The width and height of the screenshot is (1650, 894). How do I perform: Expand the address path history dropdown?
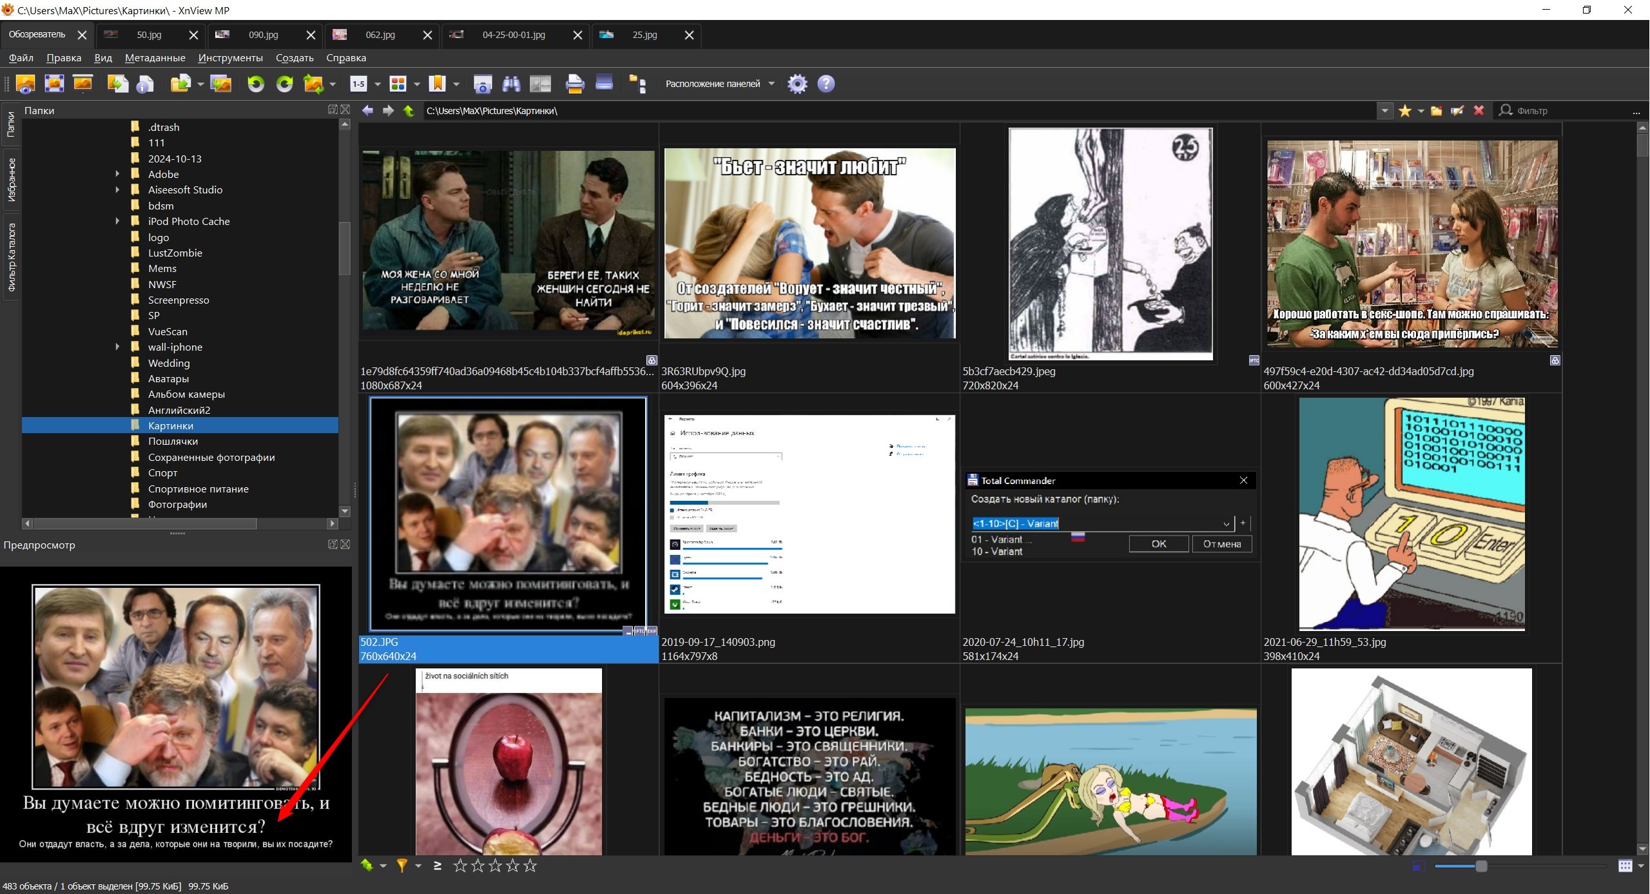point(1384,111)
